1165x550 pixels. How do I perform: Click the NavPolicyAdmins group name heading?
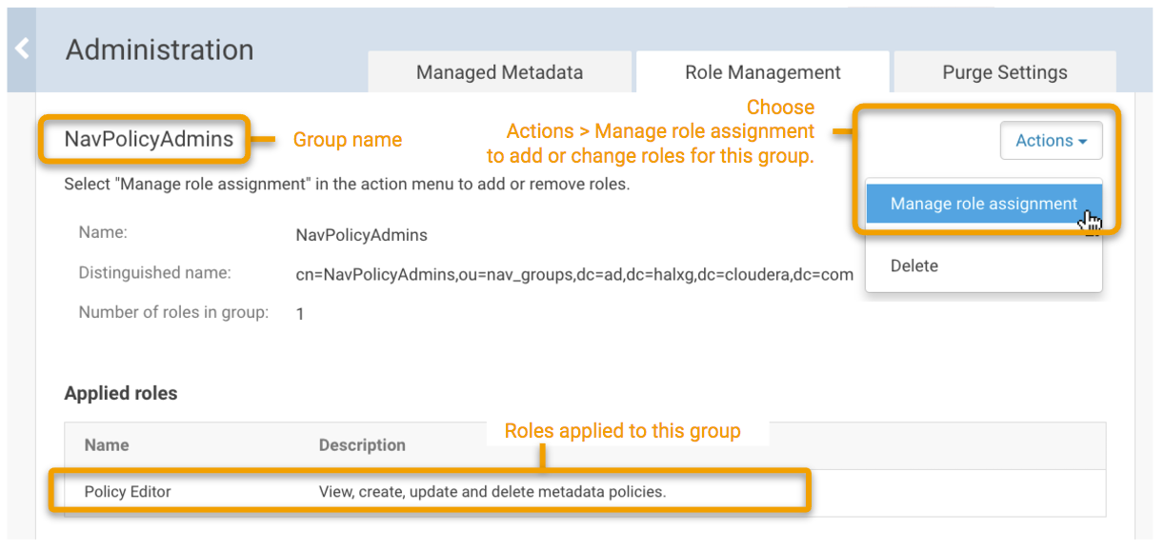click(x=149, y=139)
